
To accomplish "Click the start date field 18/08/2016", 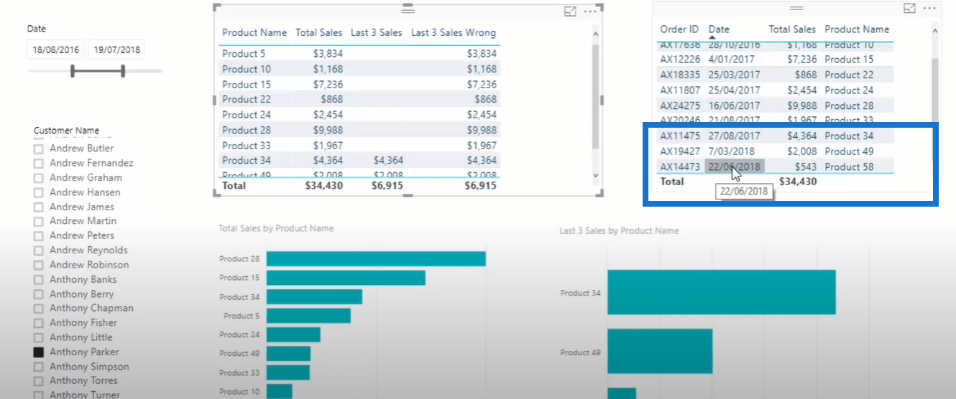I will [55, 50].
